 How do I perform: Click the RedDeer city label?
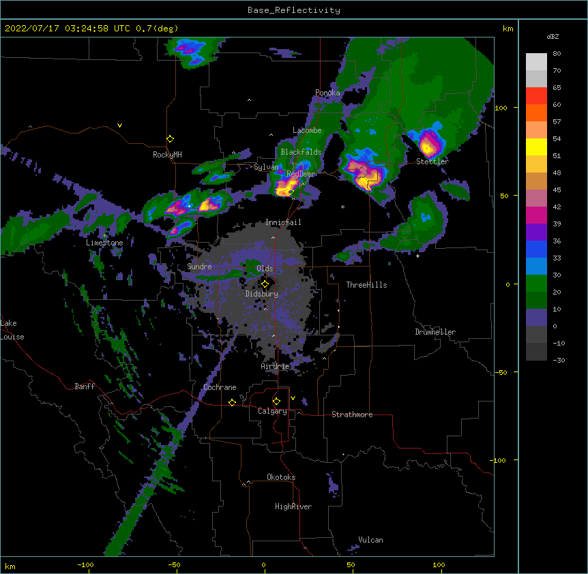coord(301,174)
